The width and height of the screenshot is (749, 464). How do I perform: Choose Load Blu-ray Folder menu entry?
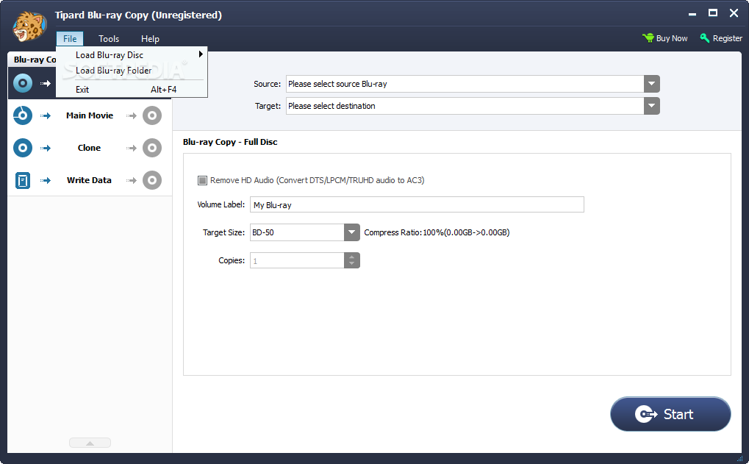click(132, 71)
